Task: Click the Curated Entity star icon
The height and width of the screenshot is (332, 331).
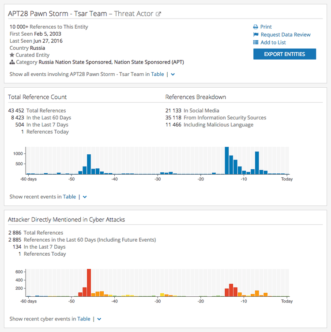Action: click(x=12, y=55)
